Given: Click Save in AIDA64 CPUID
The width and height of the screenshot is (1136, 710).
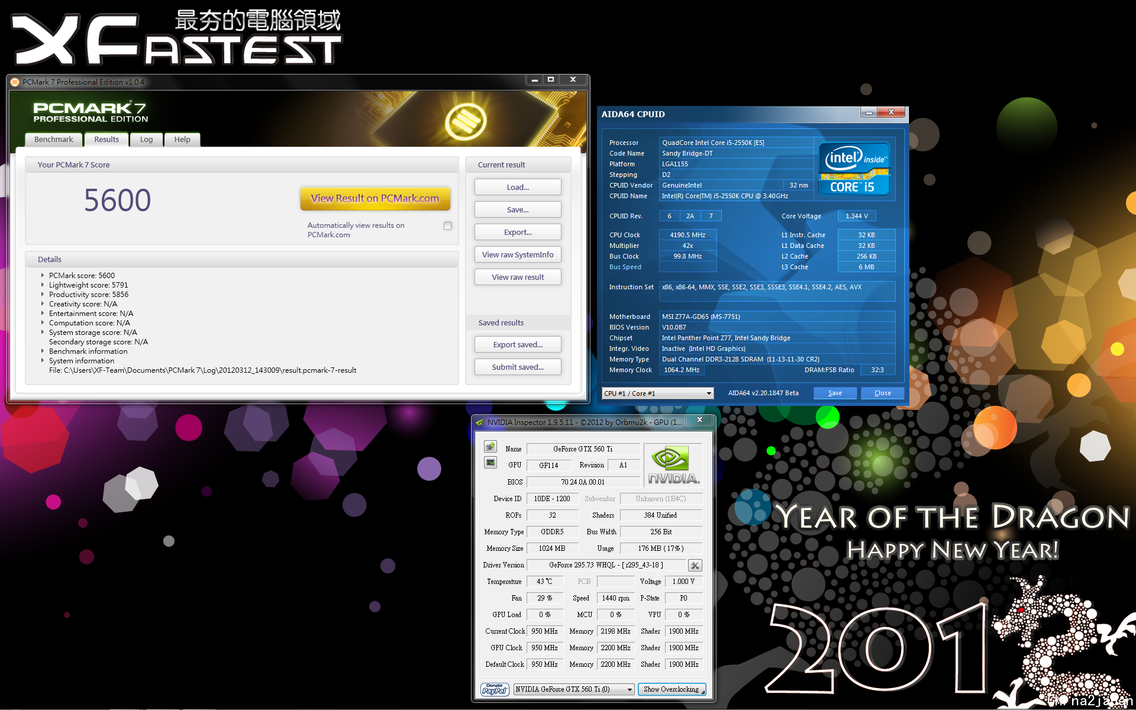Looking at the screenshot, I should point(835,393).
